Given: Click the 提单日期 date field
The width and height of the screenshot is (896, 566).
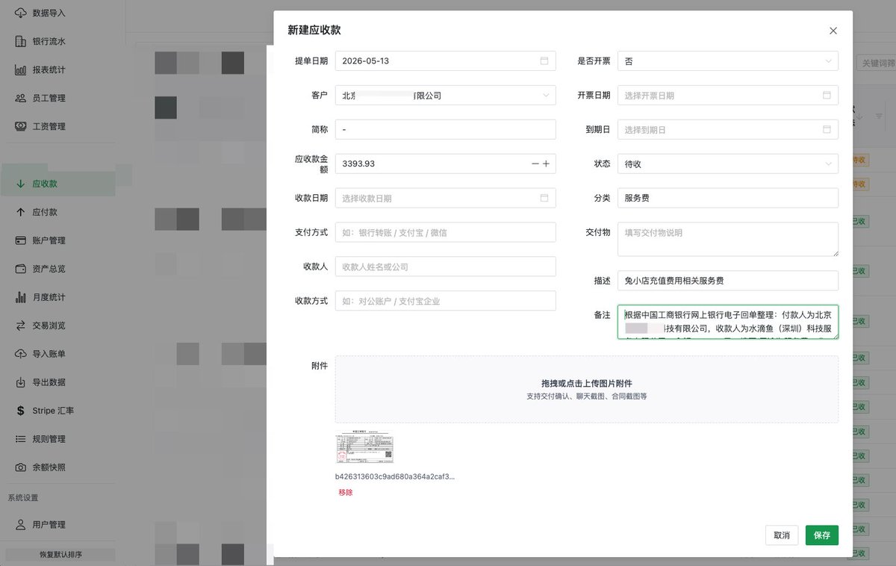Looking at the screenshot, I should click(x=446, y=61).
